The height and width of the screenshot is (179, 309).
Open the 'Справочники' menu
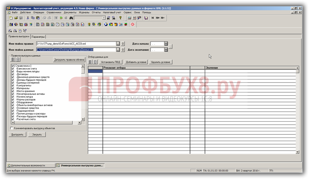(x=54, y=13)
